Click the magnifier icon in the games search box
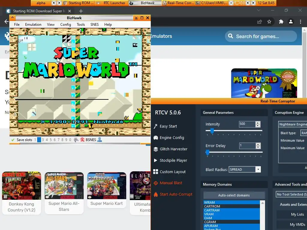This screenshot has width=307, height=230. click(231, 36)
